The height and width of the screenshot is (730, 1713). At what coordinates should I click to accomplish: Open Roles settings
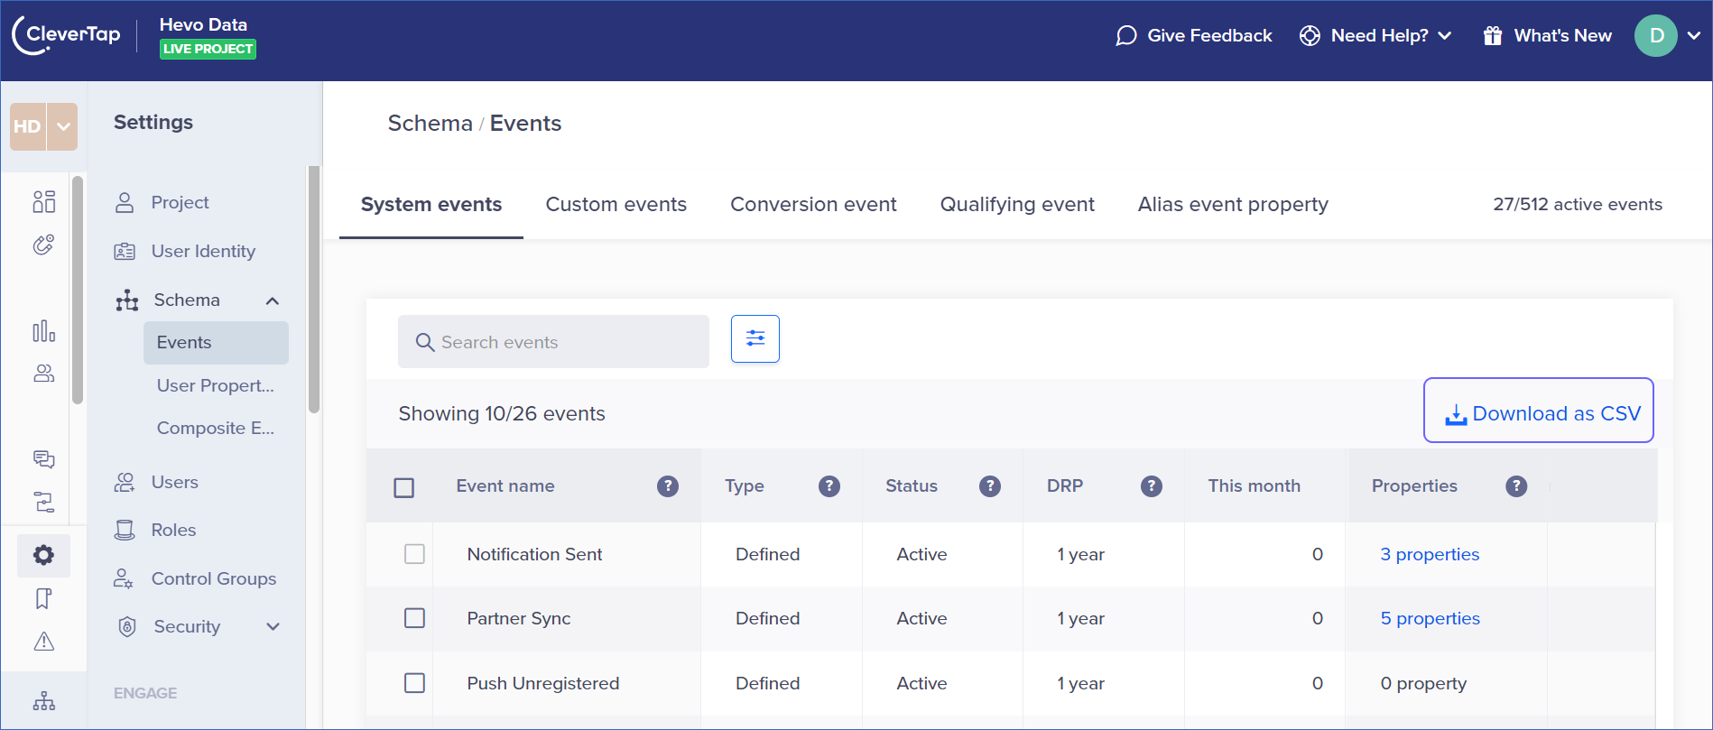[x=173, y=531]
